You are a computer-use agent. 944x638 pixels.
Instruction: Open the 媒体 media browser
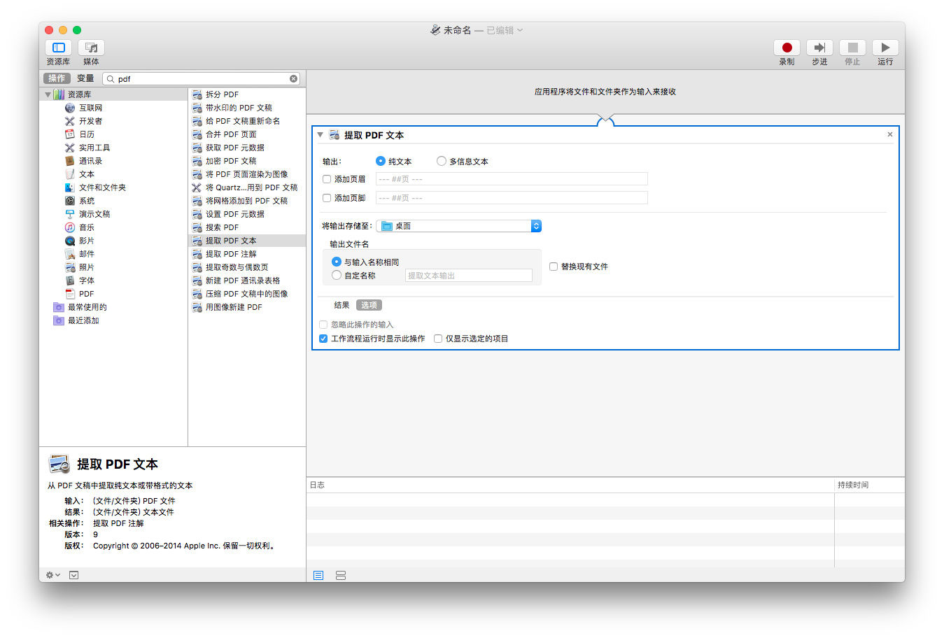pos(91,48)
